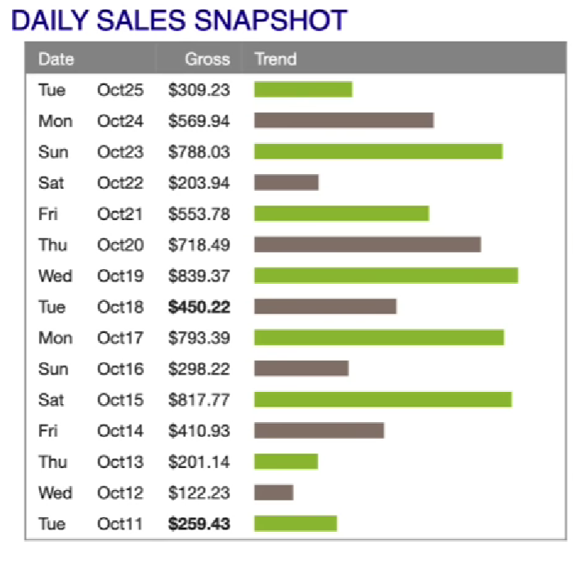This screenshot has height=567, width=573.
Task: Click the trend bar for Oct14
Action: (x=319, y=430)
